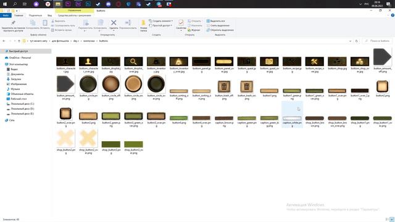The height and width of the screenshot is (222, 395).
Task: Select This PC (Этот компьютер) in sidebar
Action: coord(19,64)
